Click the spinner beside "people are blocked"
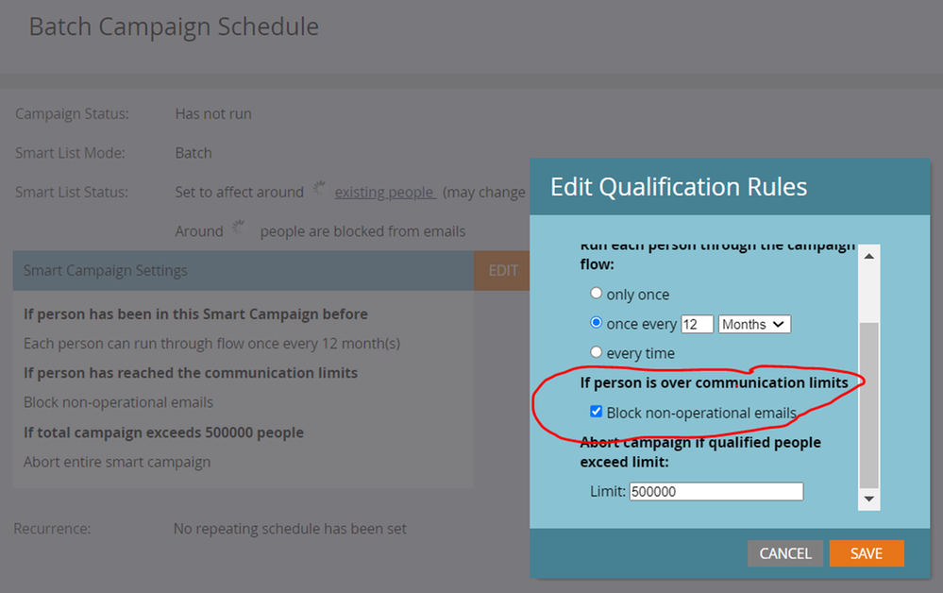 click(239, 229)
